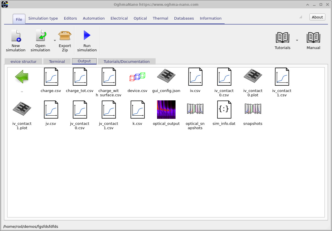Image resolution: width=332 pixels, height=231 pixels.
Task: Expand the Open simulation dropdown arrow
Action: point(55,40)
